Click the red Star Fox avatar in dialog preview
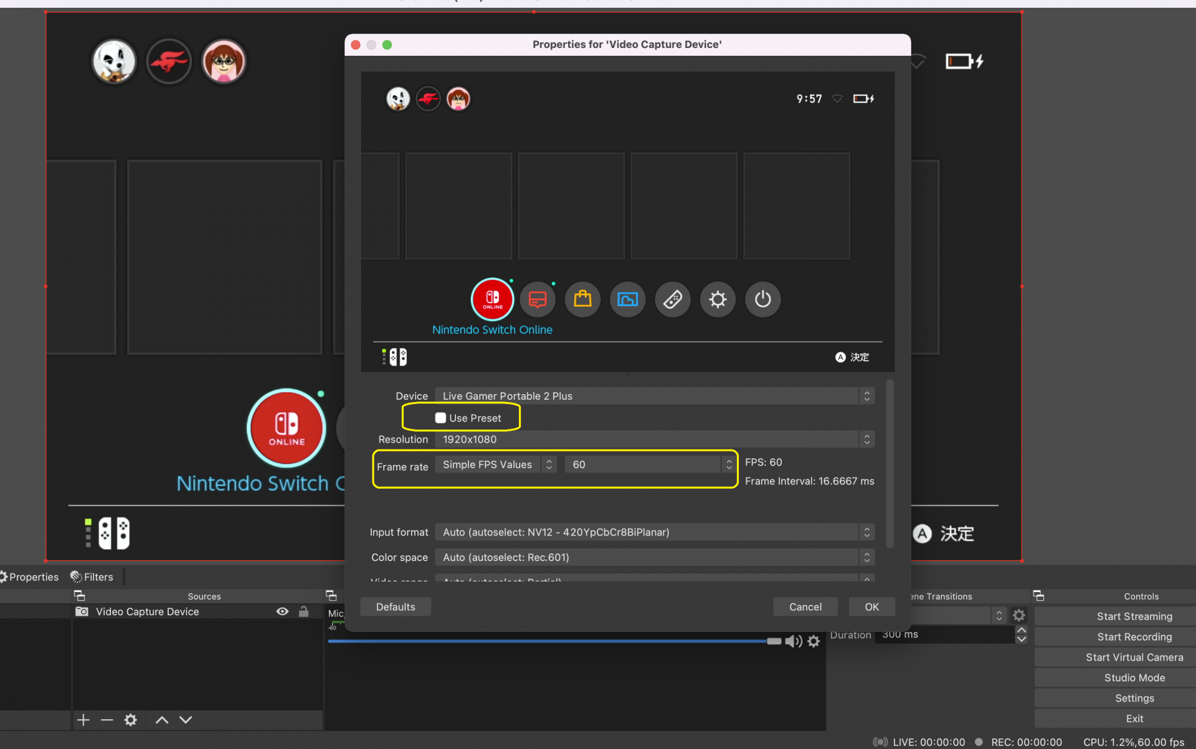 pyautogui.click(x=428, y=98)
